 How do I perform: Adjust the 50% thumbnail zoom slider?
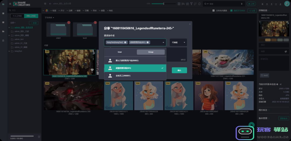pos(164,4)
